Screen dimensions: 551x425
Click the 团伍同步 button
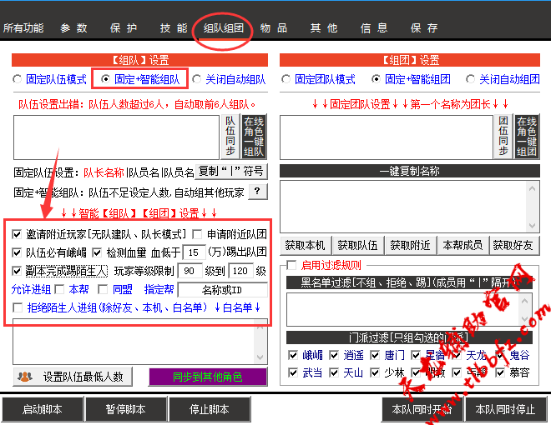tap(503, 137)
